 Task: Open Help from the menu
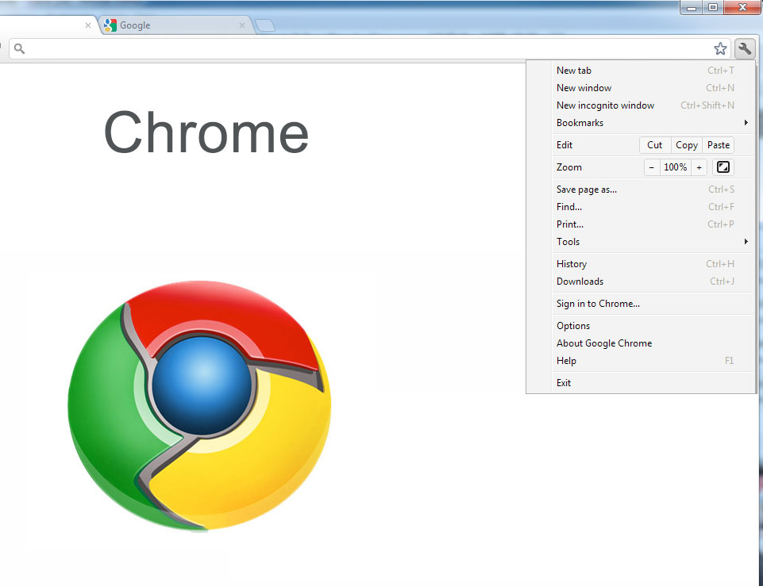645,361
